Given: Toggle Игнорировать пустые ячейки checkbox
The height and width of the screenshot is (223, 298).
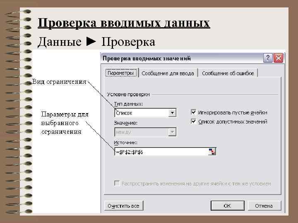Looking at the screenshot, I should [193, 112].
